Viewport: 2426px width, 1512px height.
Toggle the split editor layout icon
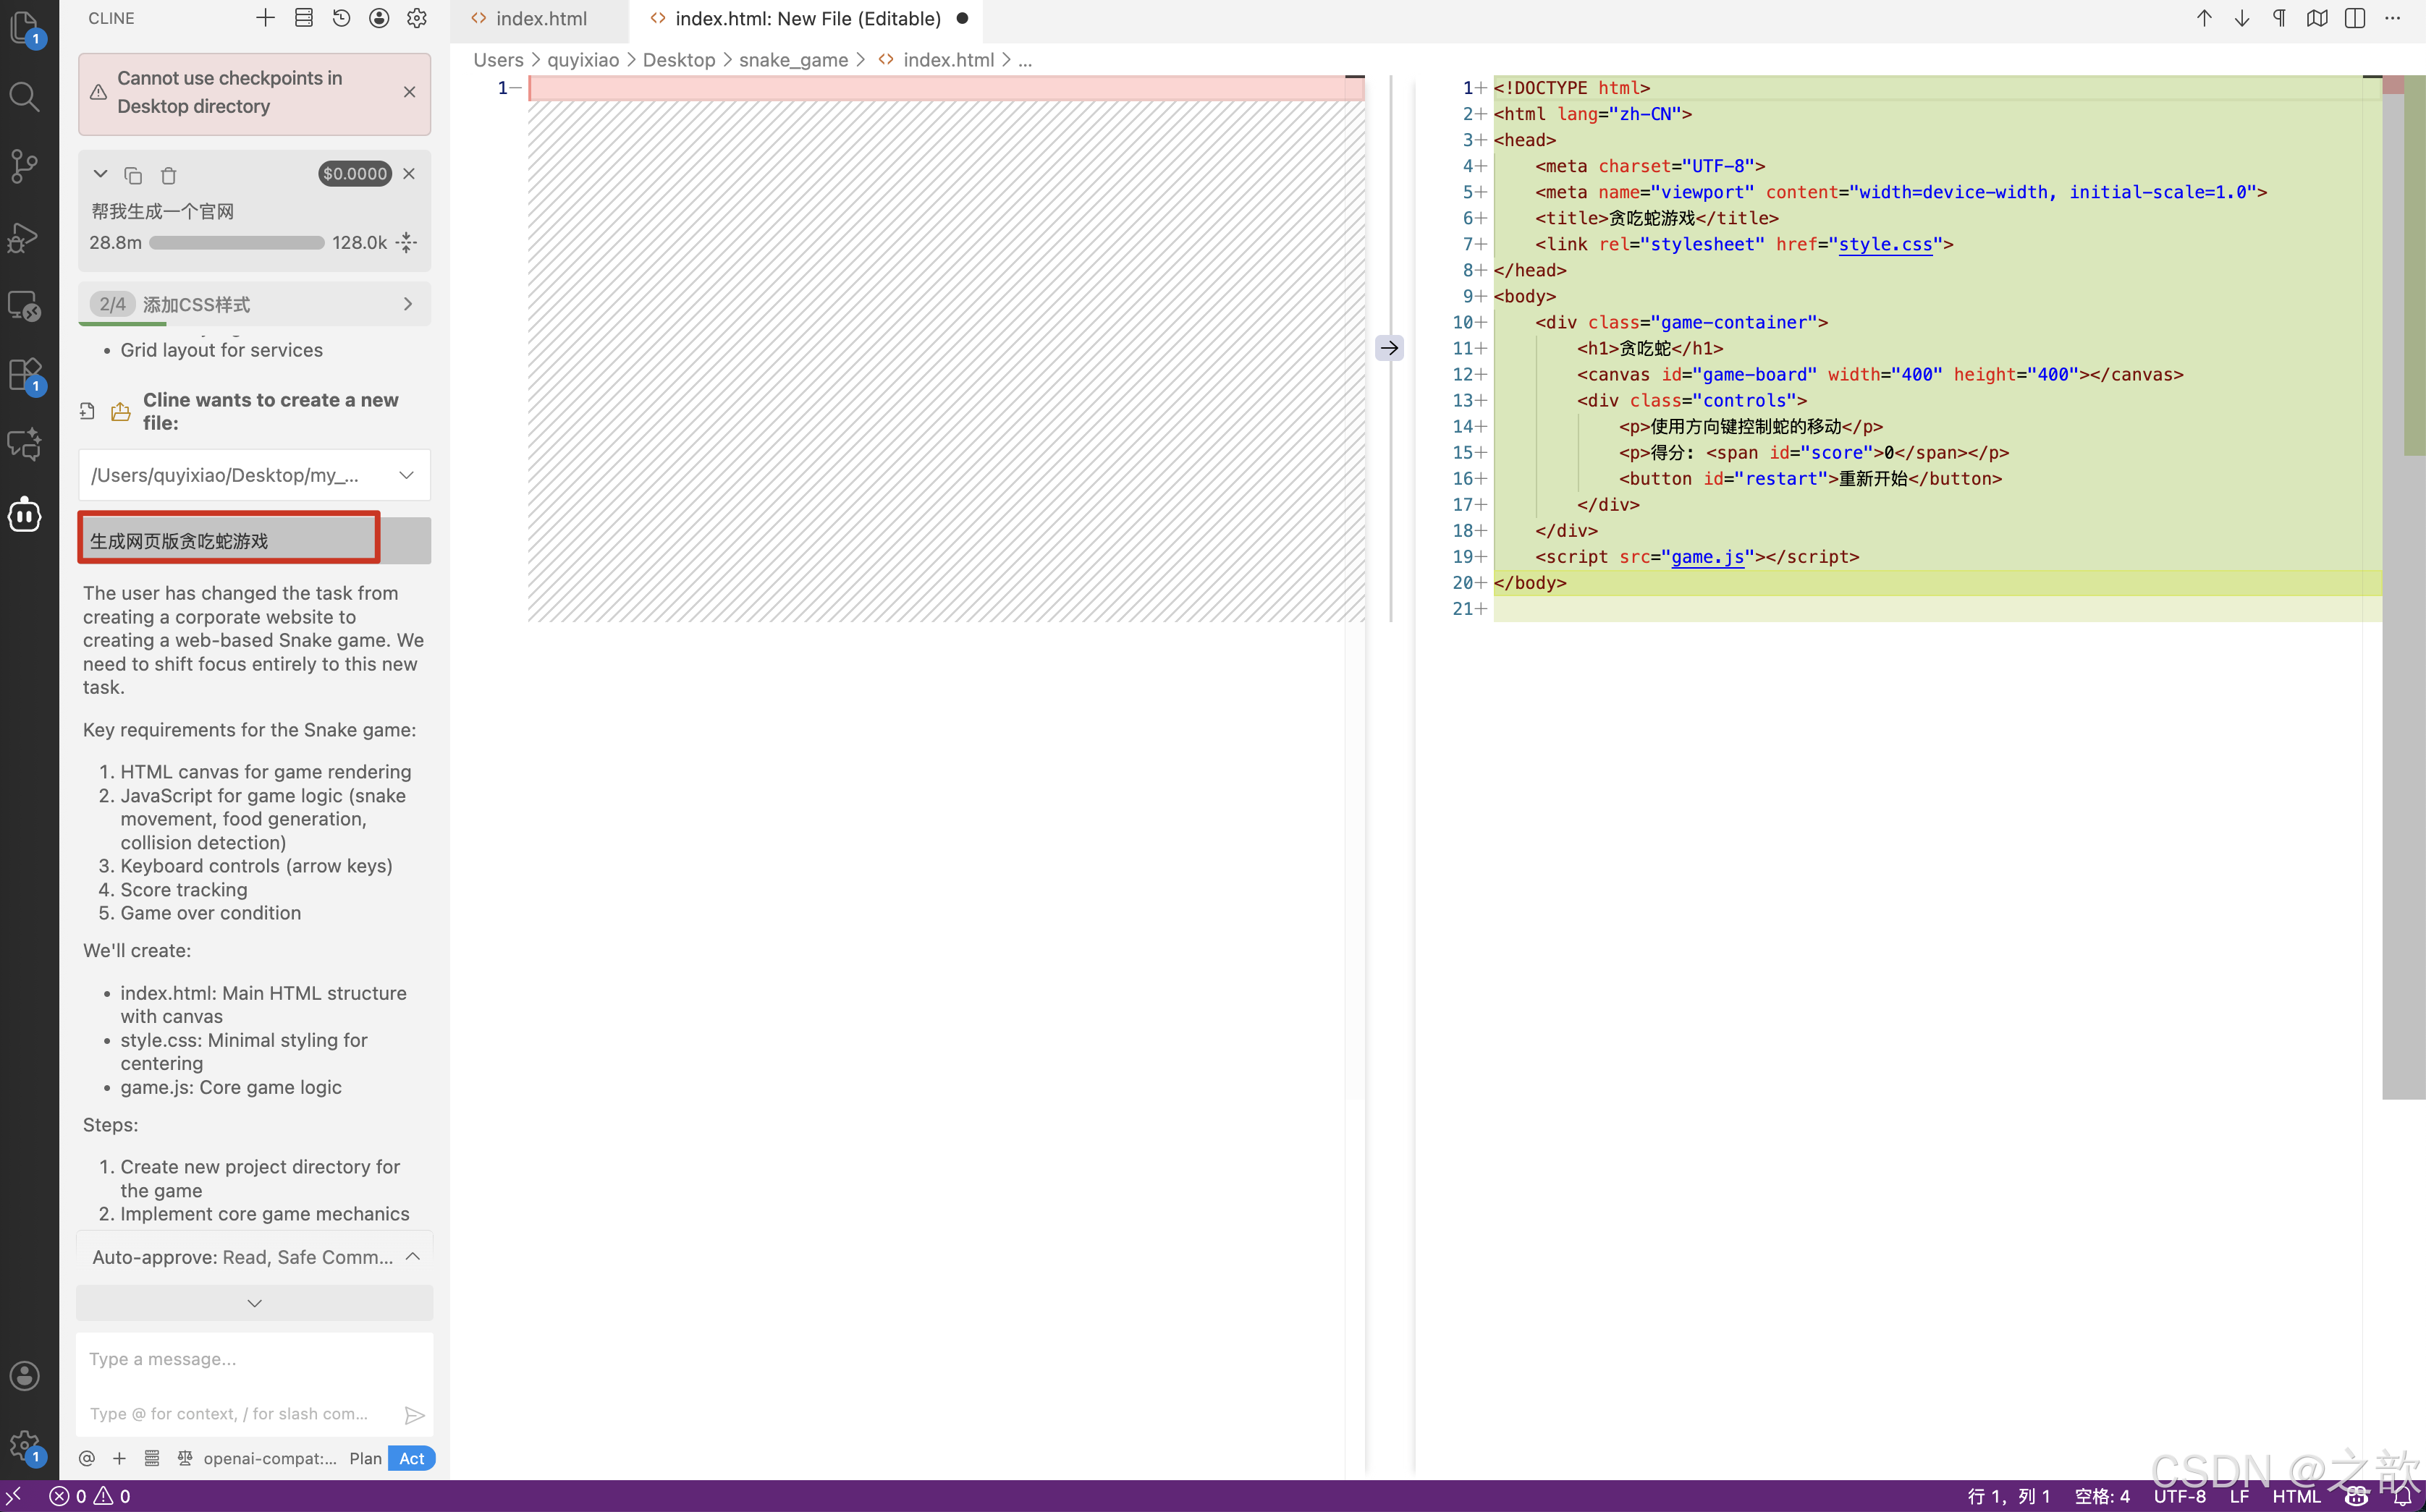pos(2354,18)
